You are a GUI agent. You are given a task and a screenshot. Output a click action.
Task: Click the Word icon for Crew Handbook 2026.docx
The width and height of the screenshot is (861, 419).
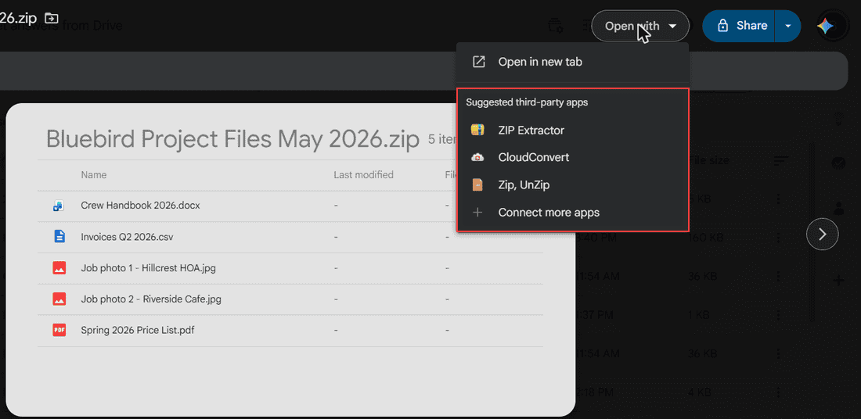(x=59, y=206)
